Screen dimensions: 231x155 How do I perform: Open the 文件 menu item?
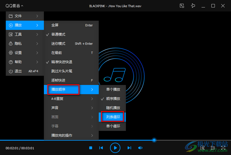[x=25, y=16]
